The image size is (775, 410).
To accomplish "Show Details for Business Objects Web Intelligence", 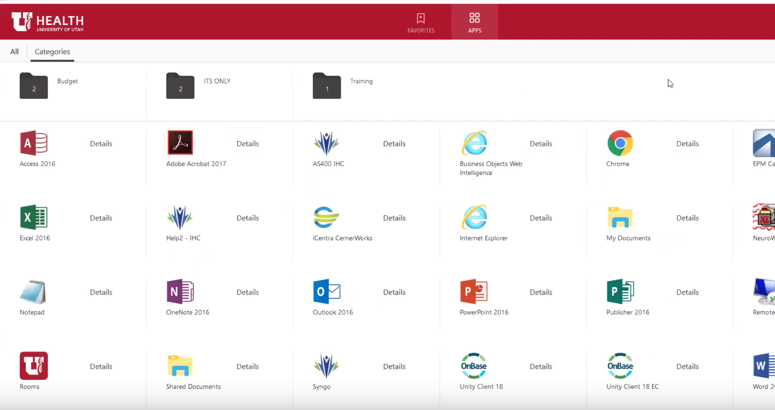I will pos(541,144).
